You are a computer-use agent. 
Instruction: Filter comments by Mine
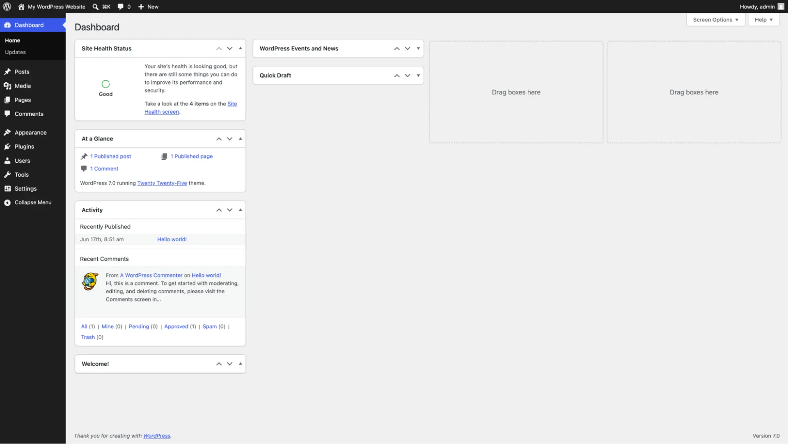point(108,327)
